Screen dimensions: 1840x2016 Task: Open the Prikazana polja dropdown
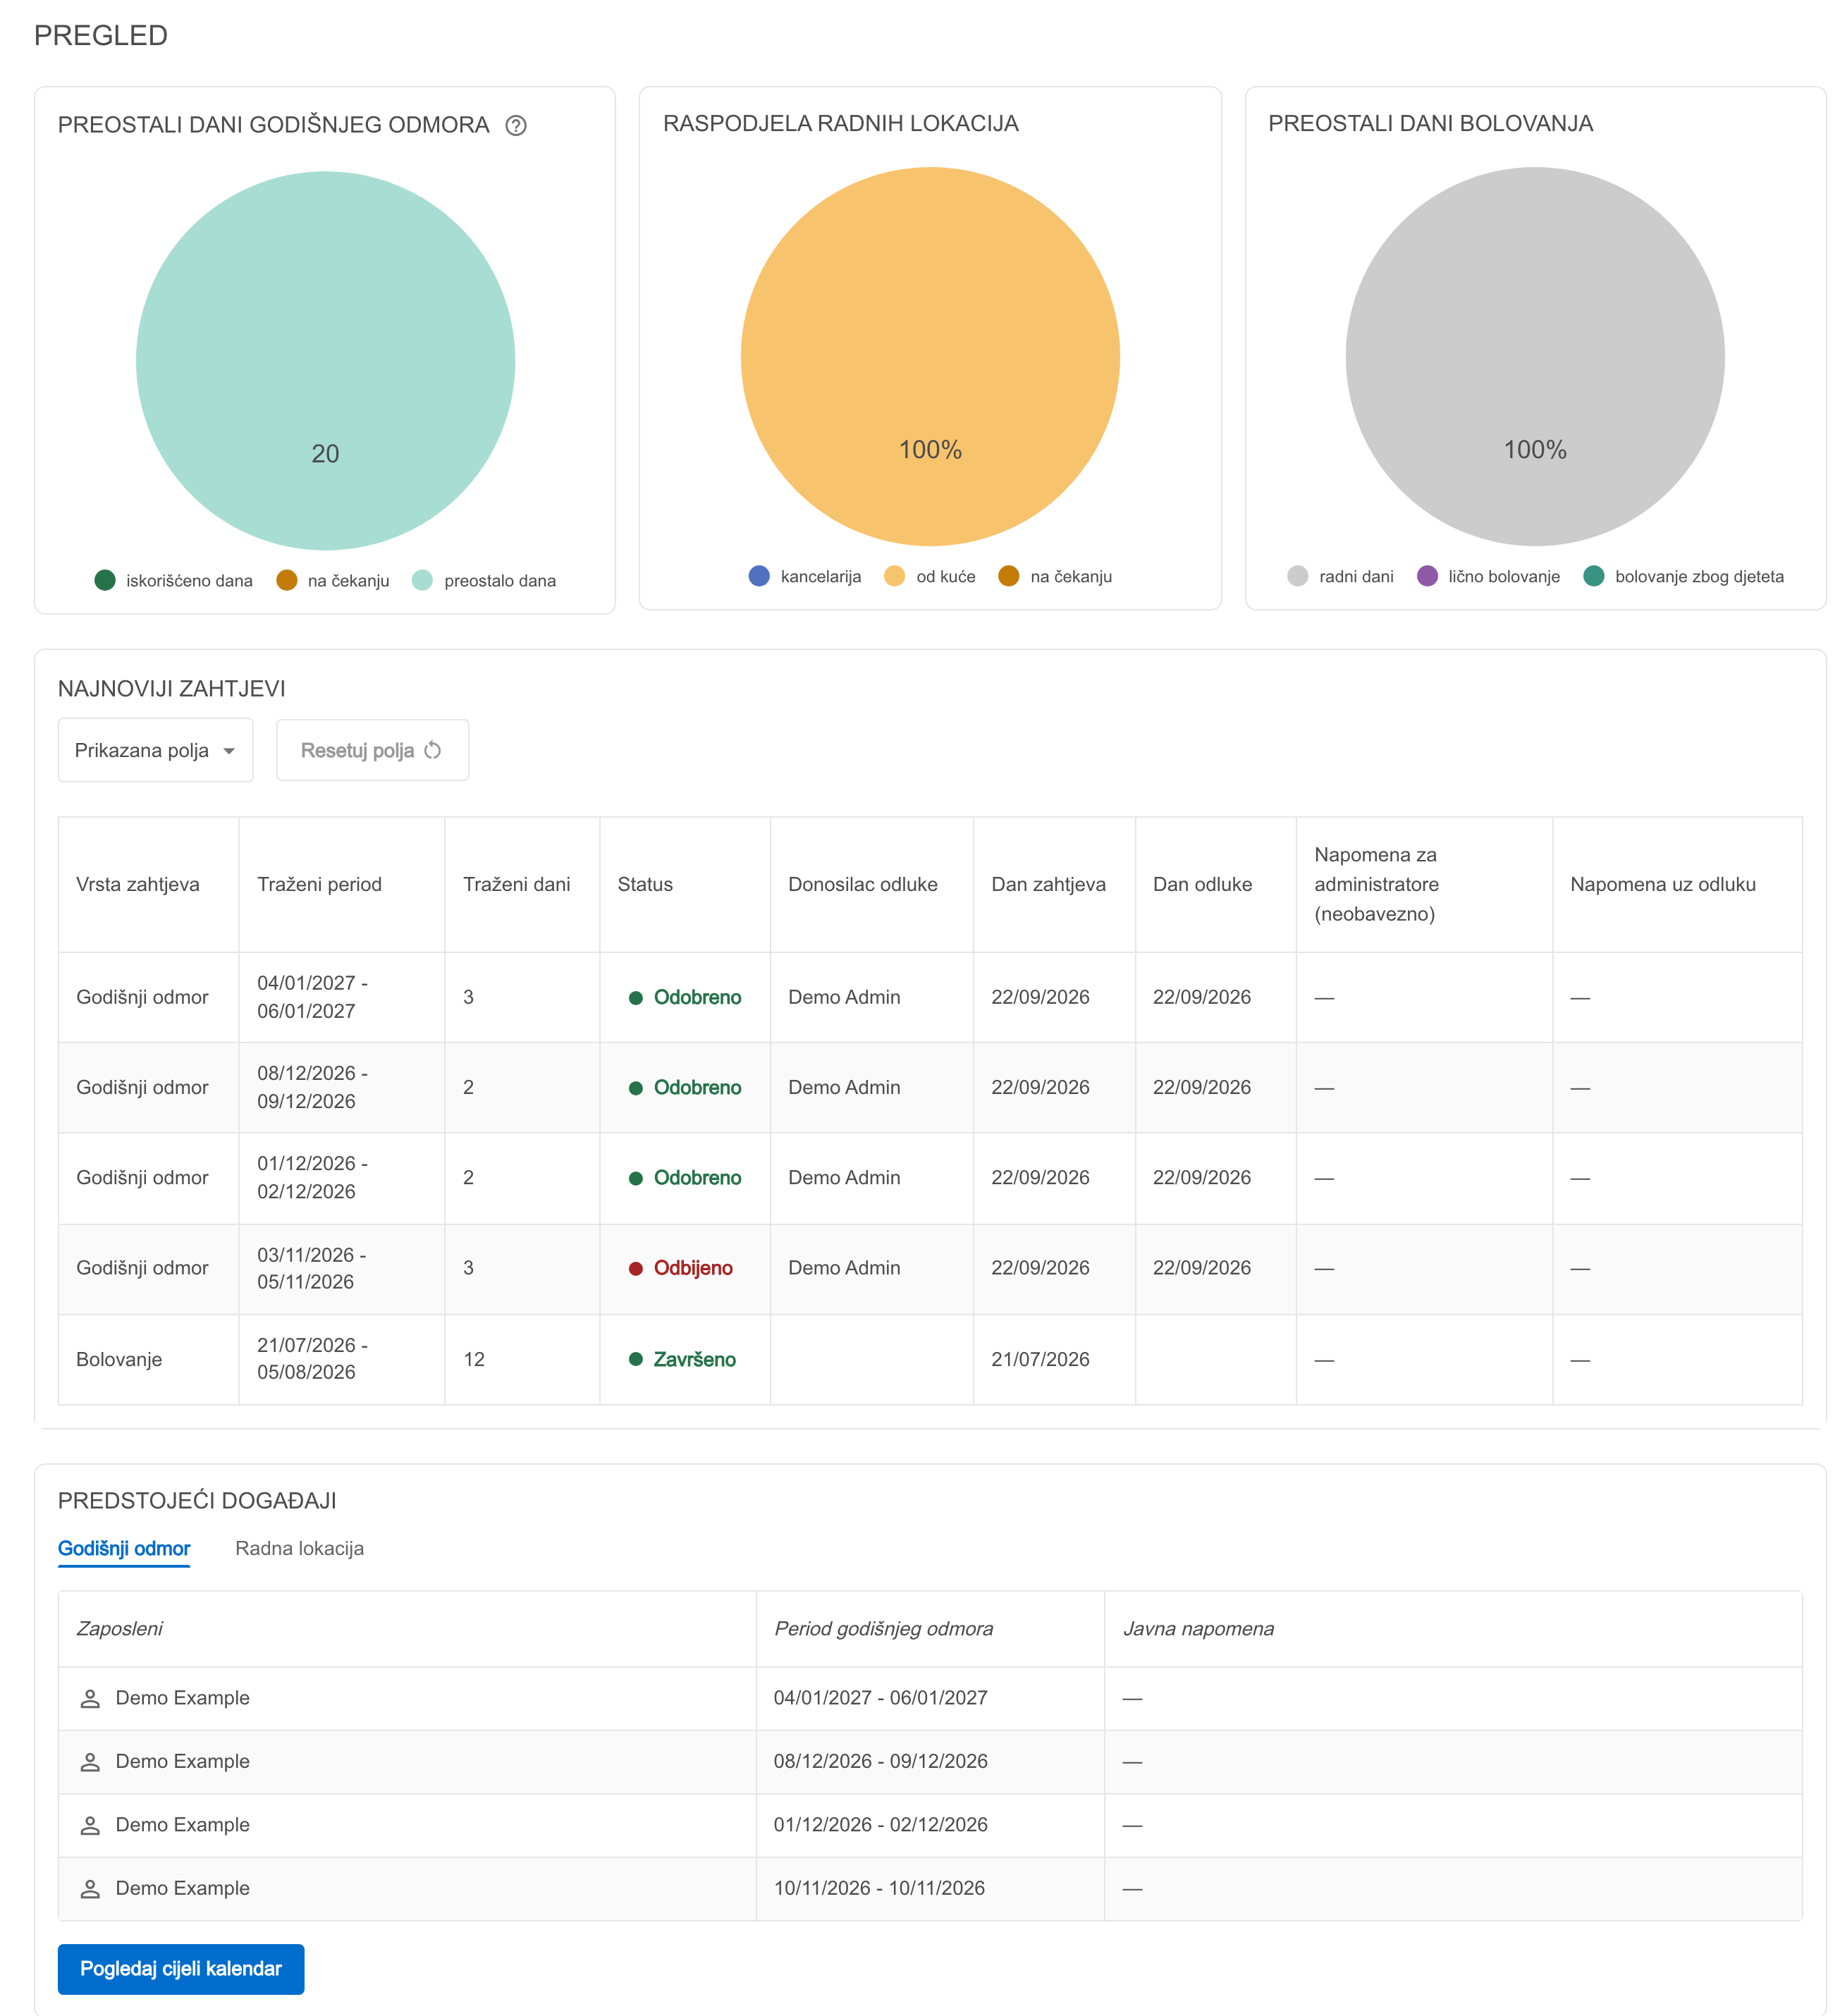pyautogui.click(x=155, y=750)
